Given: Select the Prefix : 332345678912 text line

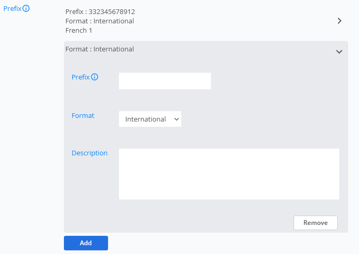Looking at the screenshot, I should [x=100, y=11].
